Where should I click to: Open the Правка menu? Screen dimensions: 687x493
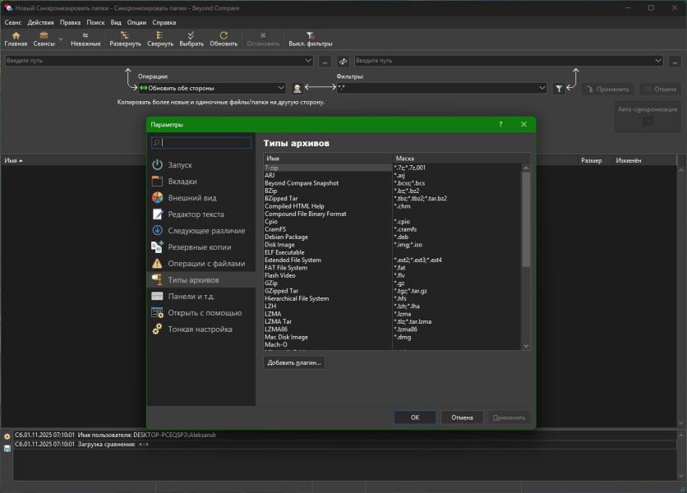click(x=71, y=23)
